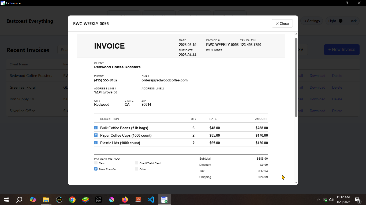Click the speaker icon in the system tray
The width and height of the screenshot is (366, 205).
pyautogui.click(x=331, y=199)
